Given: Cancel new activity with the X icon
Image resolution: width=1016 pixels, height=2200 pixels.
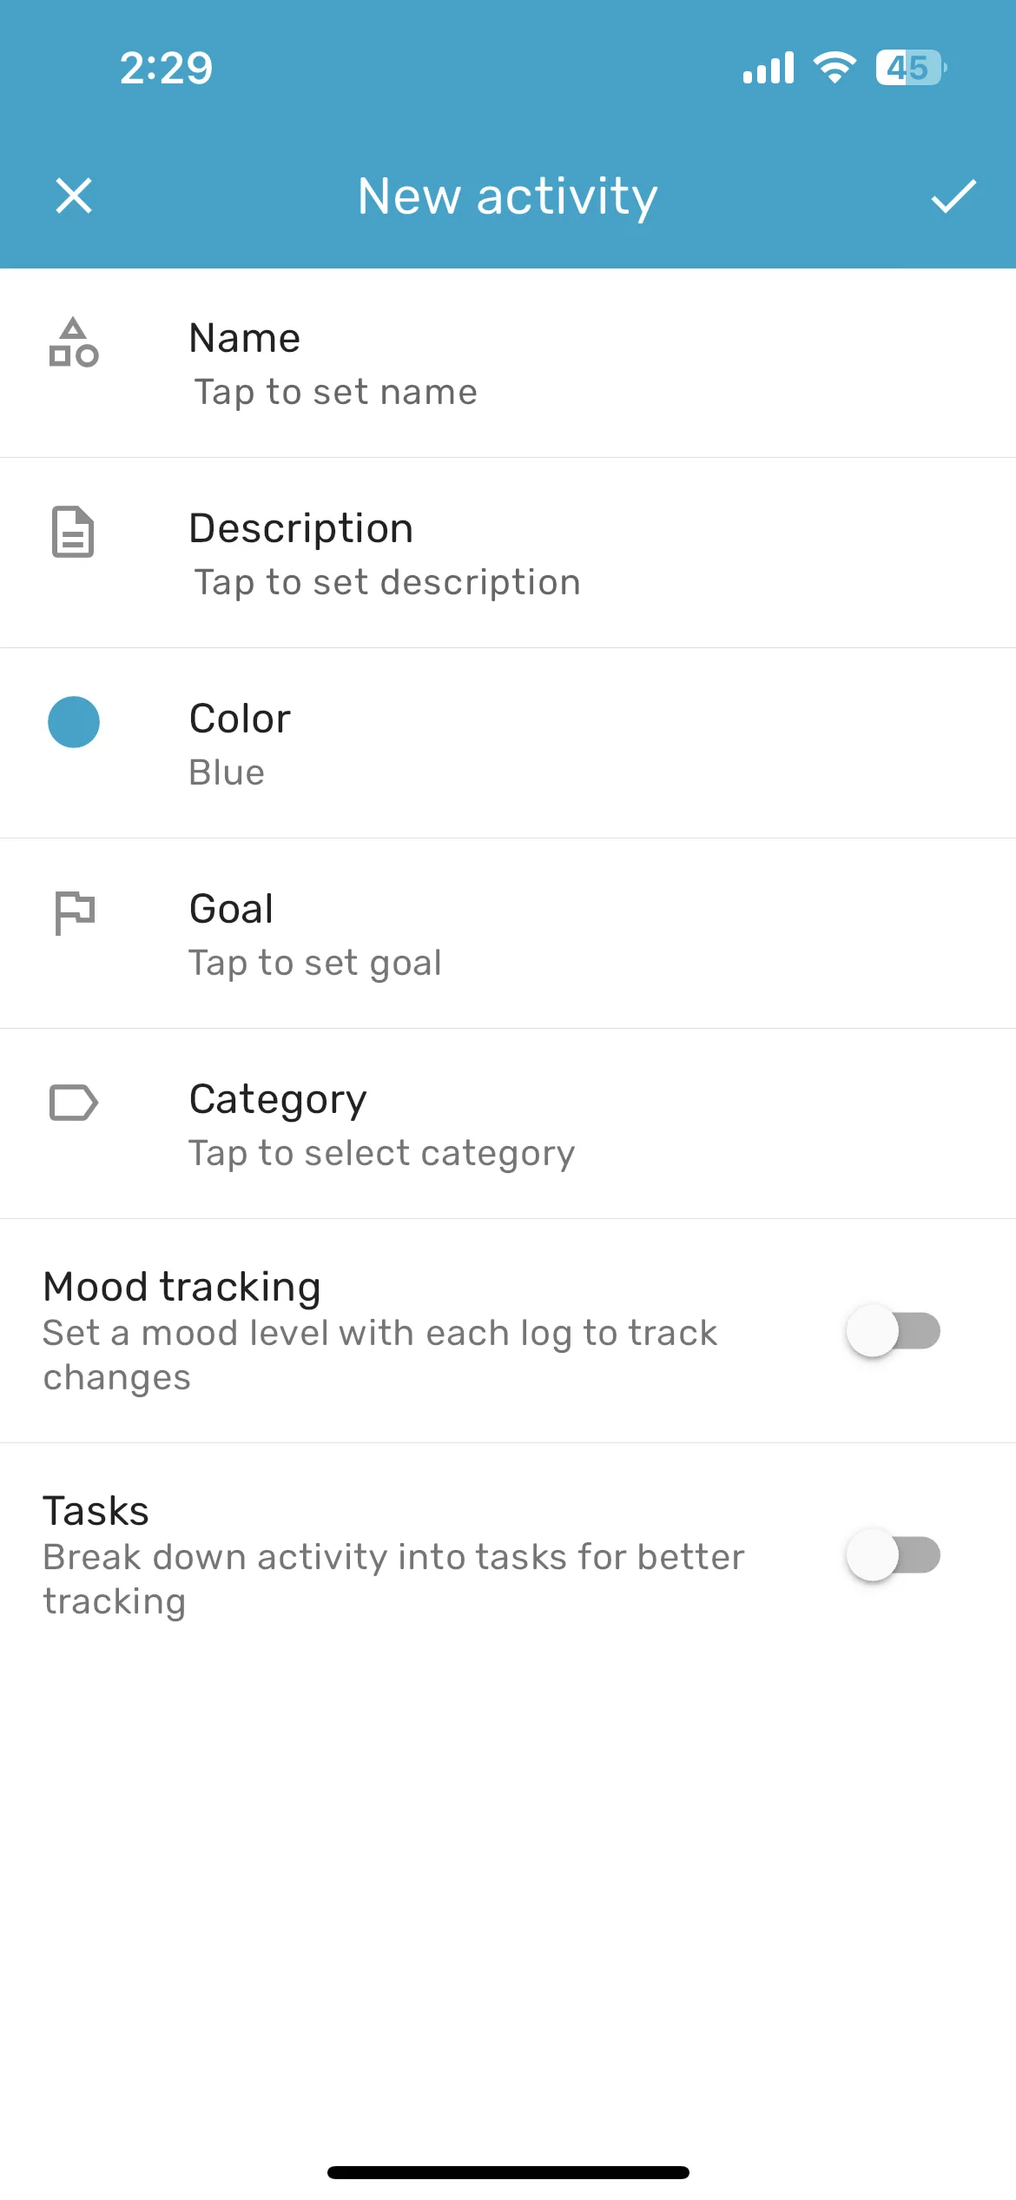Looking at the screenshot, I should tap(74, 195).
